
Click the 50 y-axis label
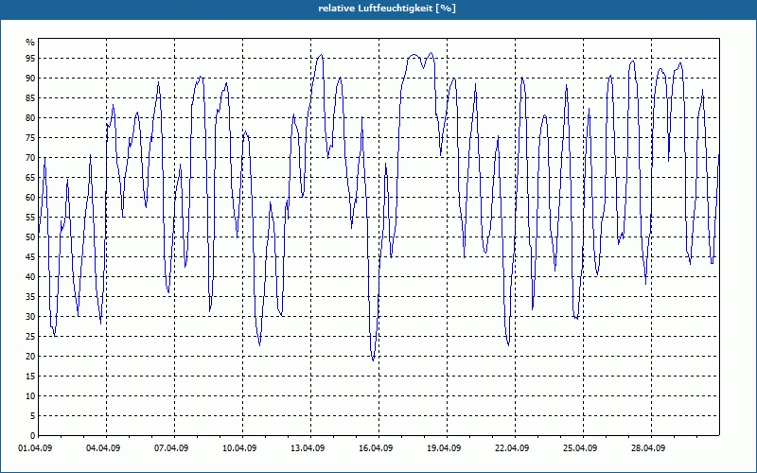click(x=30, y=237)
